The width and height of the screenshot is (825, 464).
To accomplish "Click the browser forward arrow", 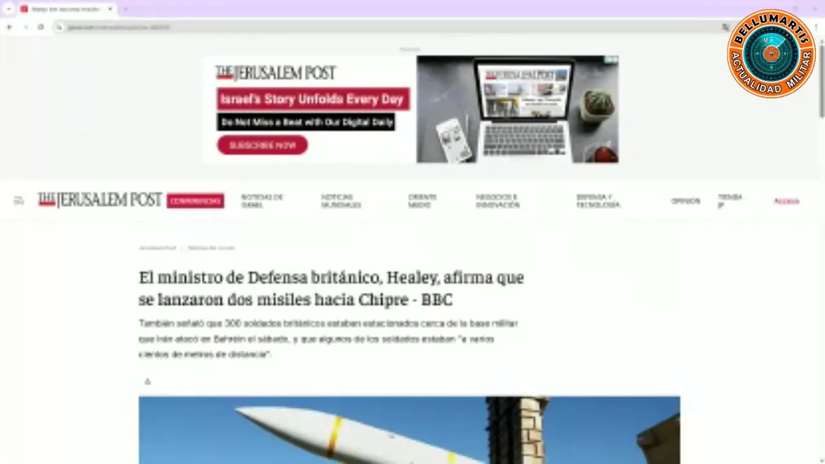I will (x=25, y=27).
